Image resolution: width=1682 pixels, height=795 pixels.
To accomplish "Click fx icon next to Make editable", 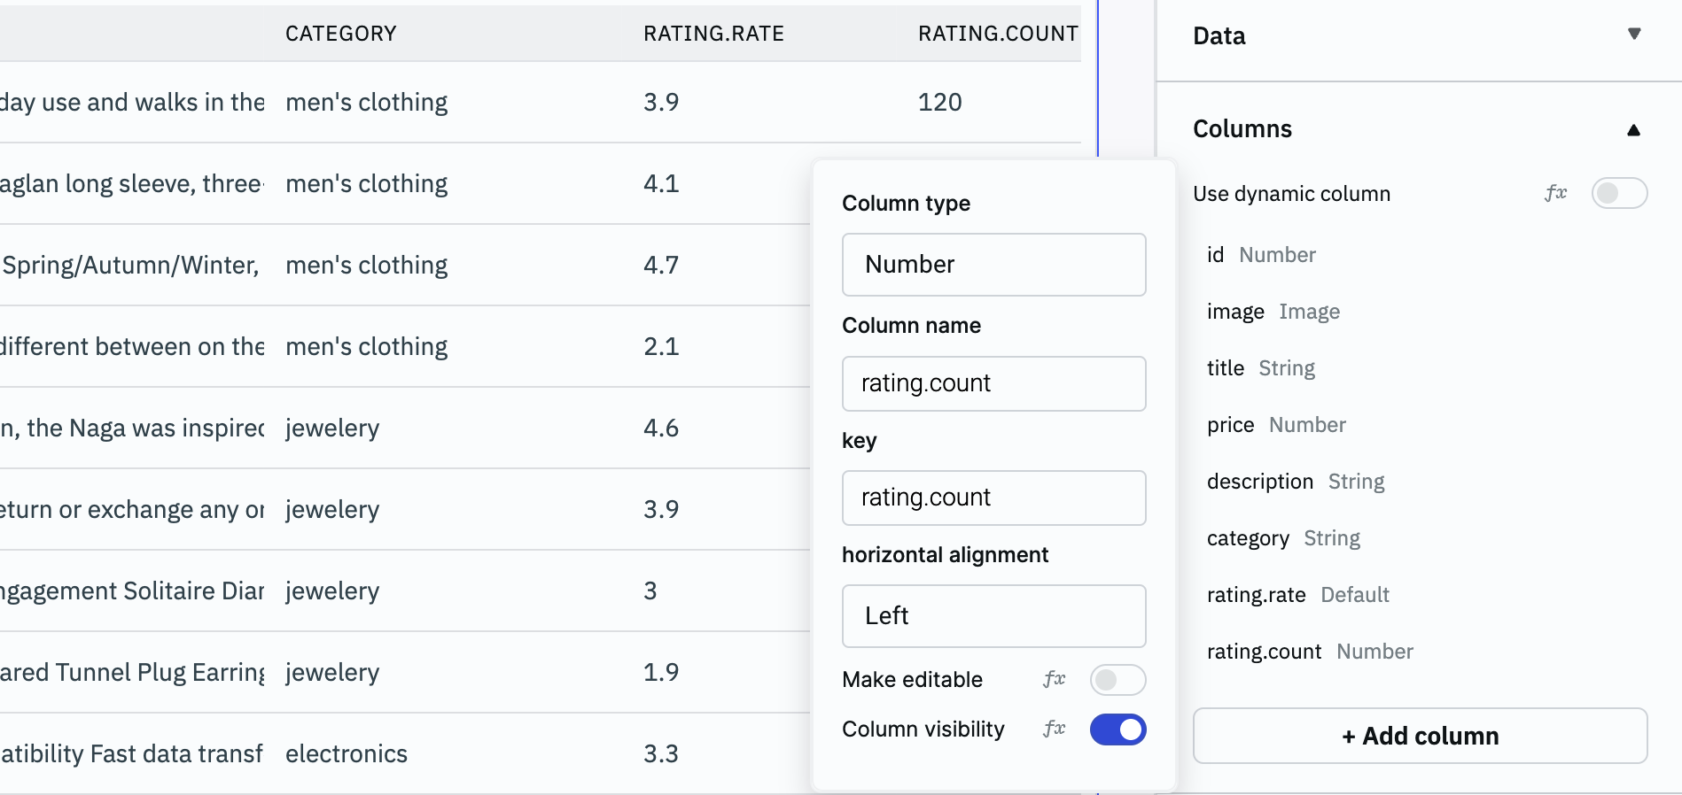I will tap(1054, 679).
